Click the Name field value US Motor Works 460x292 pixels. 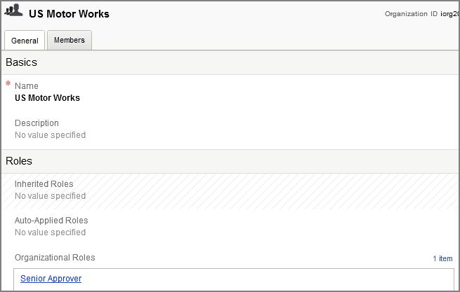pos(47,98)
